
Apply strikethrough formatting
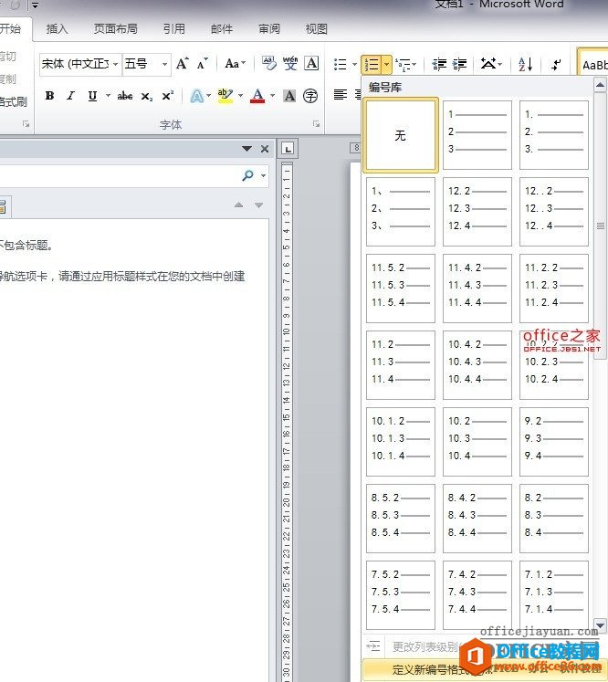(x=125, y=96)
